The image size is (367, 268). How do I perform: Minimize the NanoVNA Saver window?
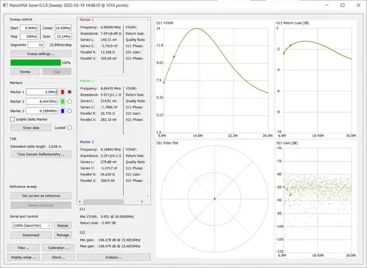tap(327, 5)
